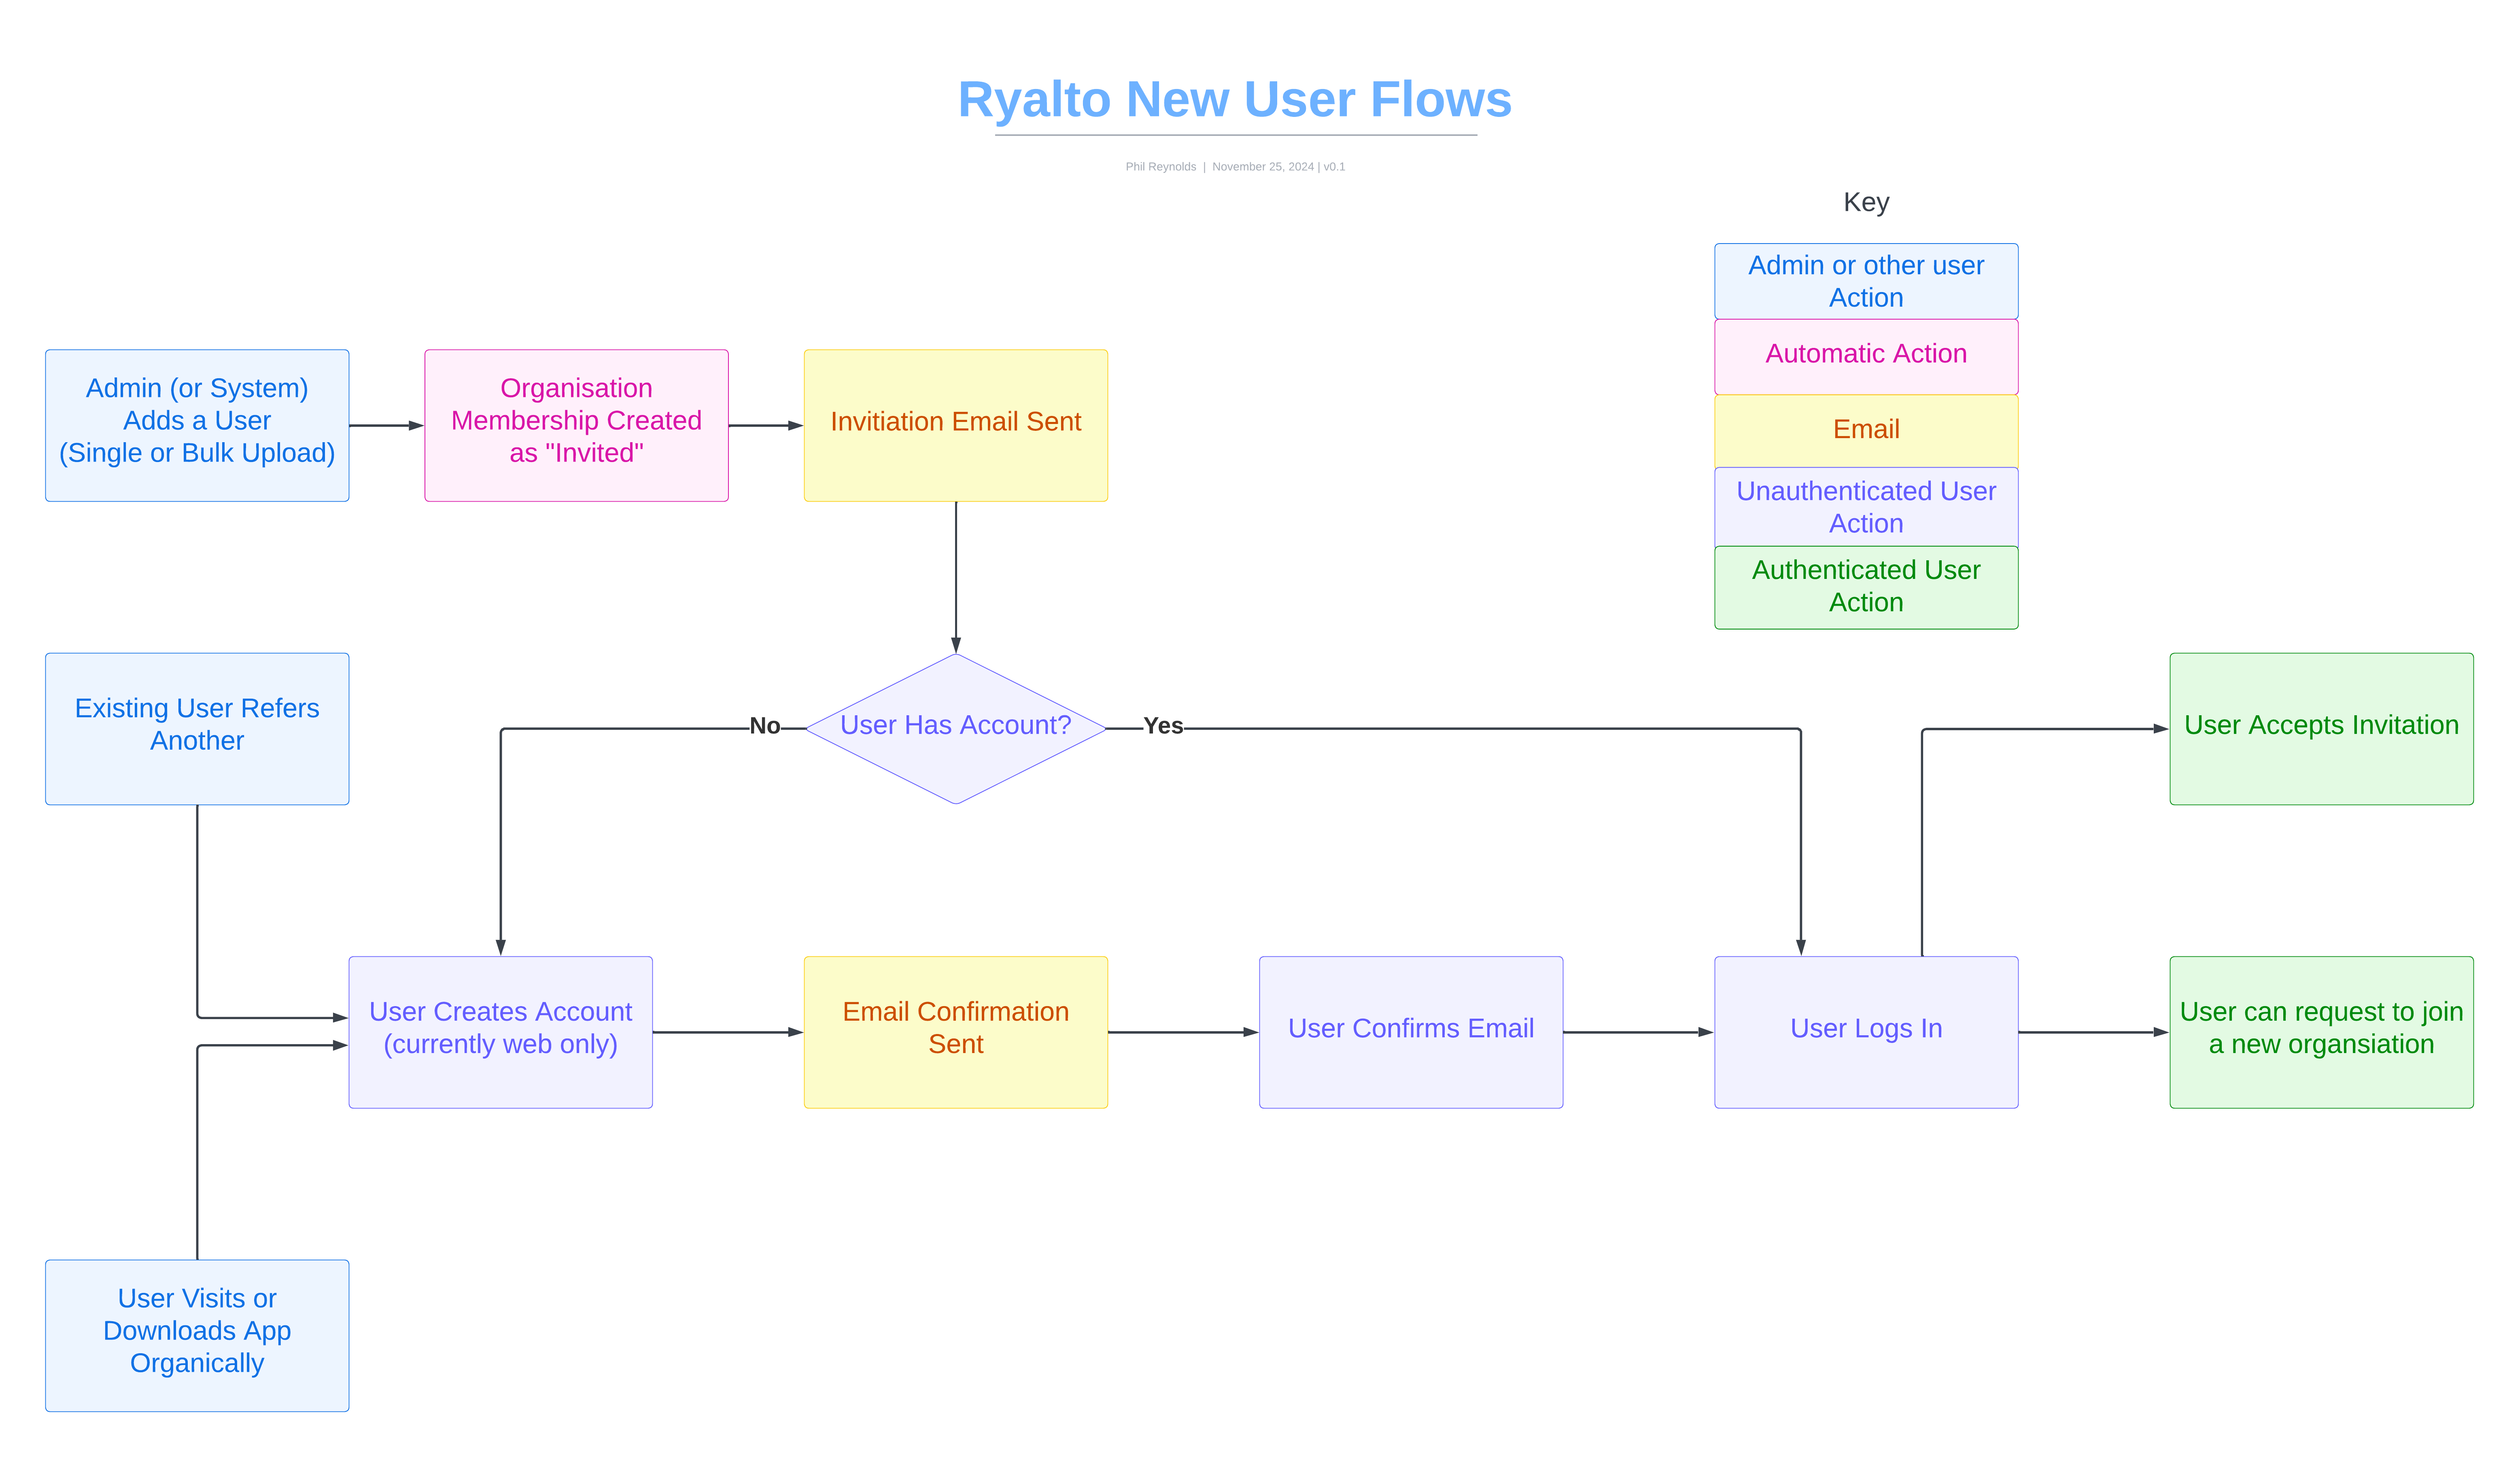2520x1458 pixels.
Task: Select the 'Yes' branch label
Action: (x=1163, y=727)
